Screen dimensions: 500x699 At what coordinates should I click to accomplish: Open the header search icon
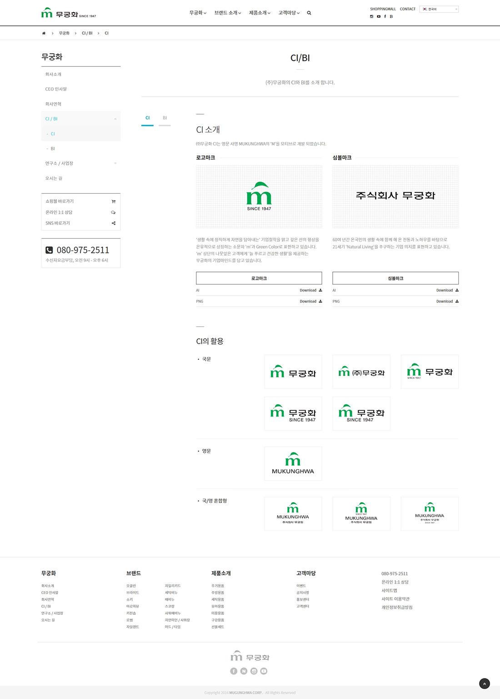click(x=309, y=13)
